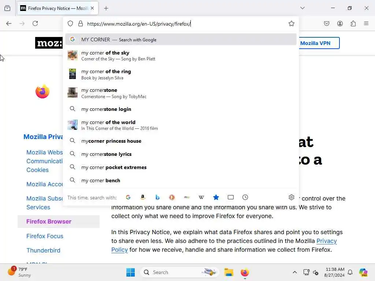Expand the list all tabs dropdown
The image size is (375, 281).
[302, 8]
